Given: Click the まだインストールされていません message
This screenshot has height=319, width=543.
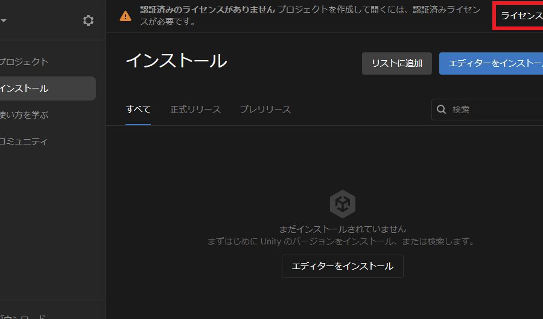Looking at the screenshot, I should tap(343, 229).
